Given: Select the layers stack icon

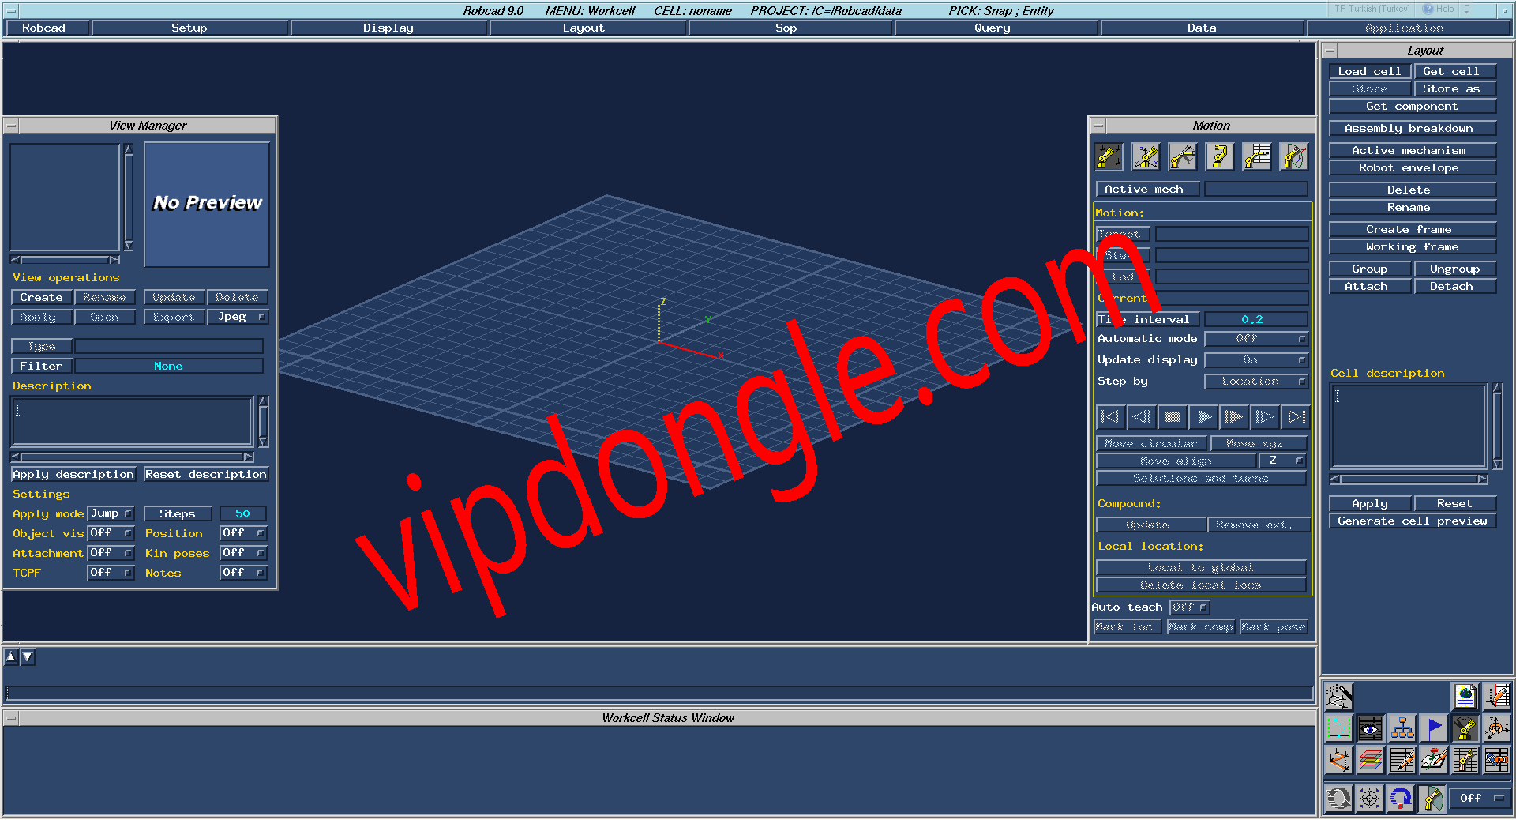Looking at the screenshot, I should pos(1371,759).
